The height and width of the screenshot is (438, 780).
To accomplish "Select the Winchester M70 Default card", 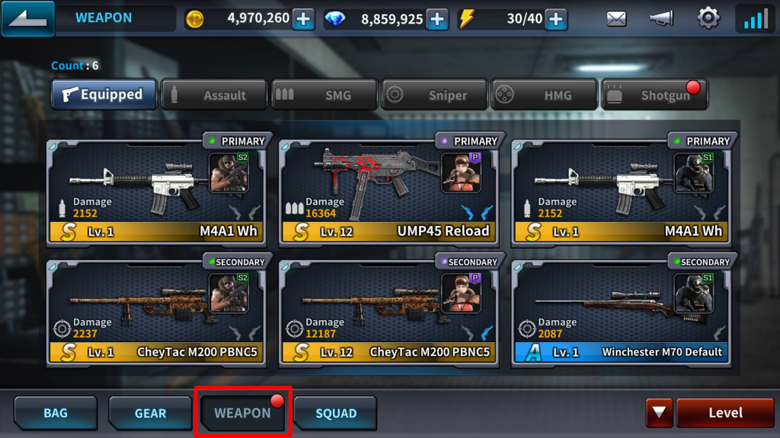I will 622,313.
